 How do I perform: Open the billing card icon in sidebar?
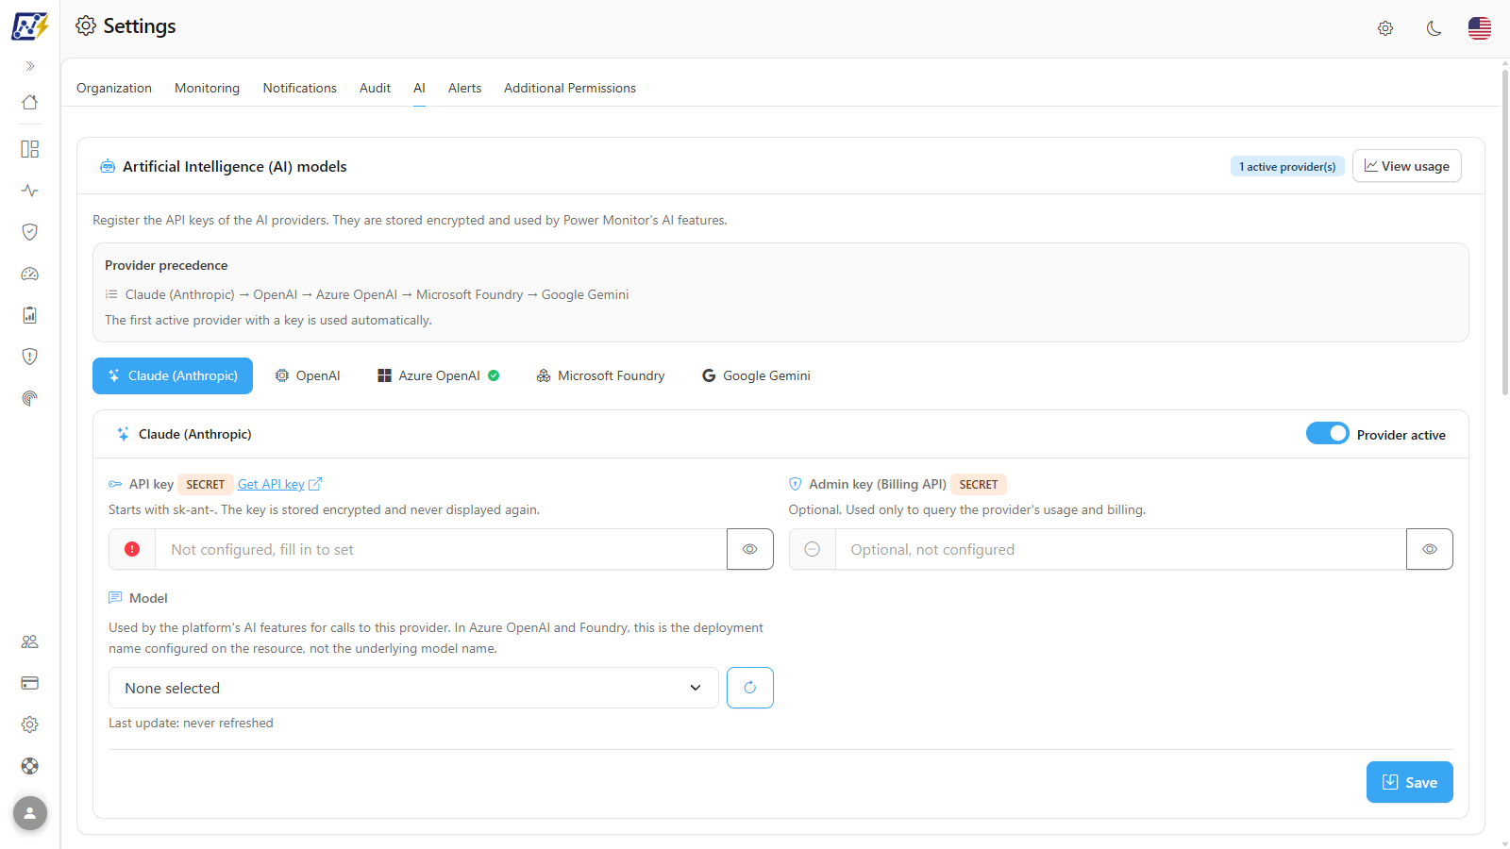30,683
